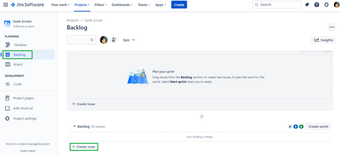341x155 pixels.
Task: Select Backlog in sidebar
Action: point(27,55)
